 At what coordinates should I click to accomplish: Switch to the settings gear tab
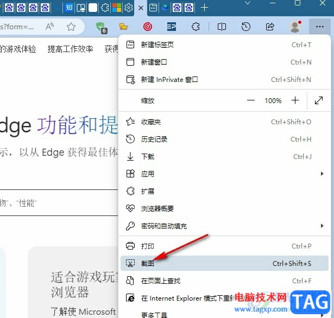tap(129, 8)
